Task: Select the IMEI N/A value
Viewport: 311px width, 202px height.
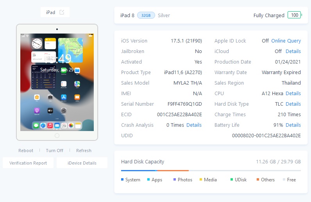Action: 197,93
